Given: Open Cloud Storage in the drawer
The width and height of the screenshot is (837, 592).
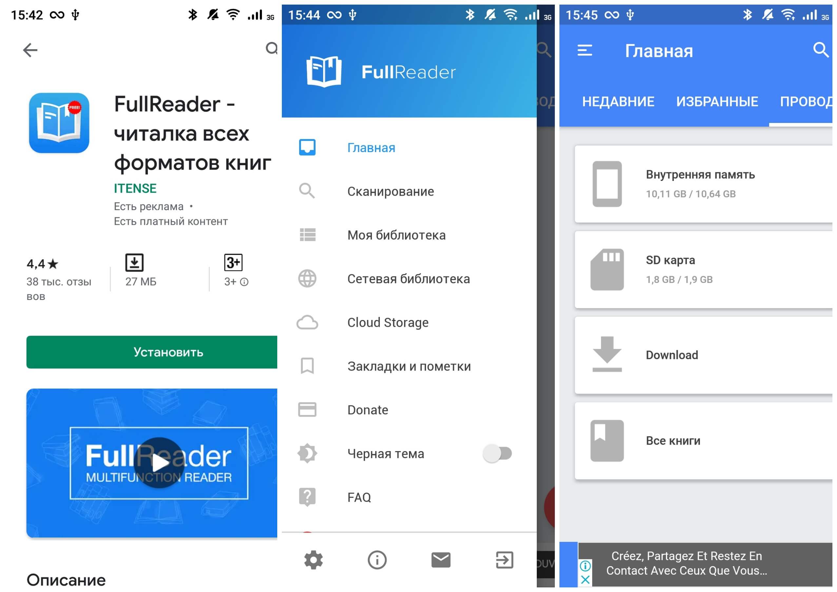Looking at the screenshot, I should point(409,323).
